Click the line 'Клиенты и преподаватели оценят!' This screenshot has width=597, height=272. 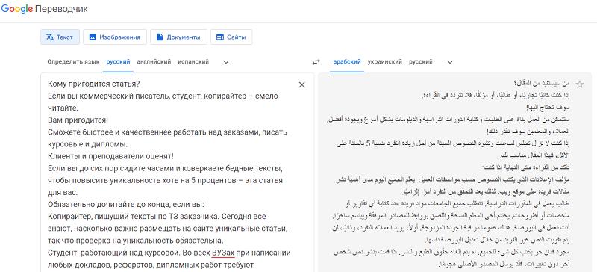click(110, 156)
